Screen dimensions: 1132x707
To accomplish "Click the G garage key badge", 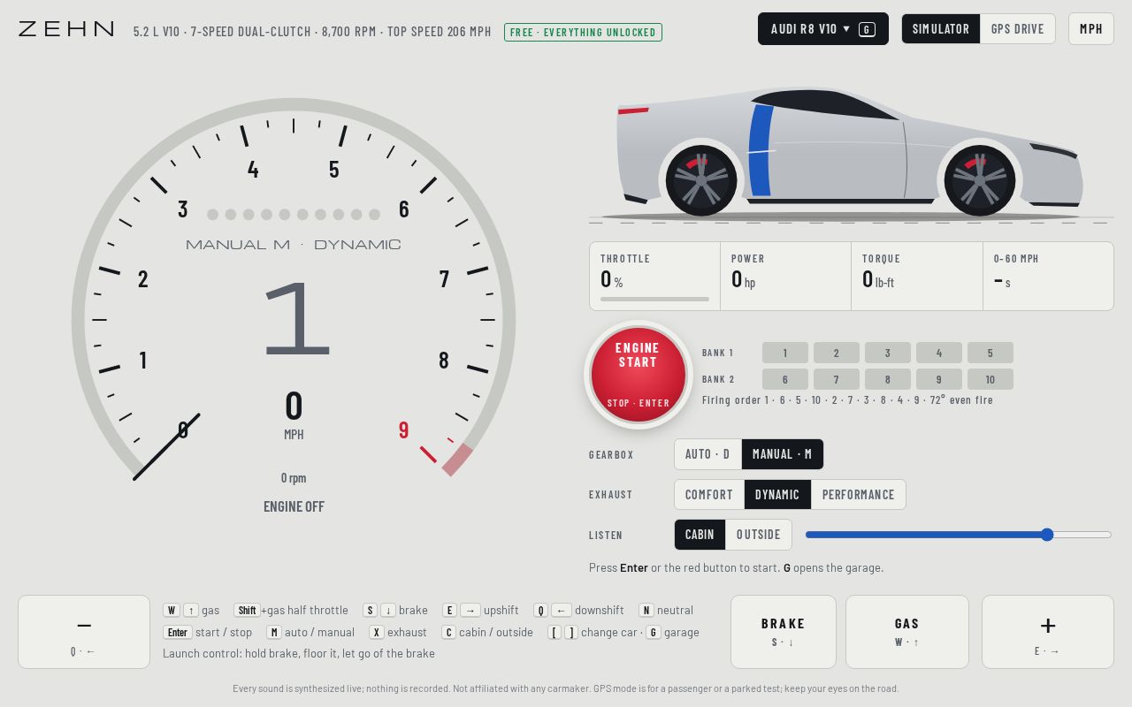I will click(653, 633).
